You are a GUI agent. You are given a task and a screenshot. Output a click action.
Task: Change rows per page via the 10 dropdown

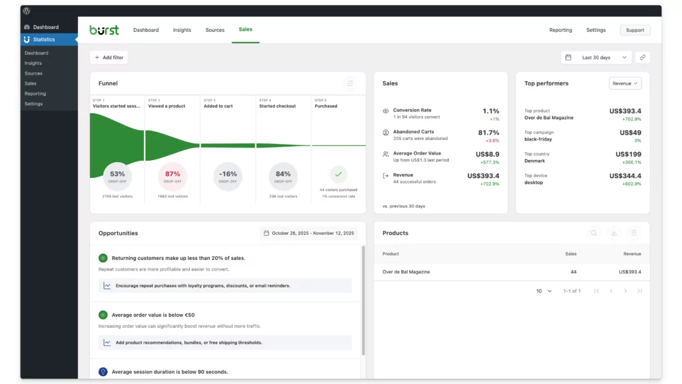pyautogui.click(x=544, y=291)
